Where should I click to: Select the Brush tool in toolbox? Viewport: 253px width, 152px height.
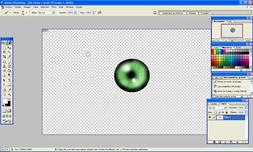click(9, 62)
